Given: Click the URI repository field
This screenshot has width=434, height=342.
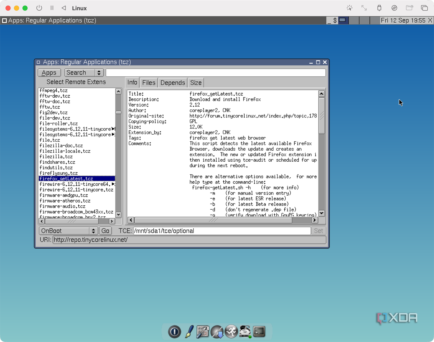Looking at the screenshot, I should point(189,240).
